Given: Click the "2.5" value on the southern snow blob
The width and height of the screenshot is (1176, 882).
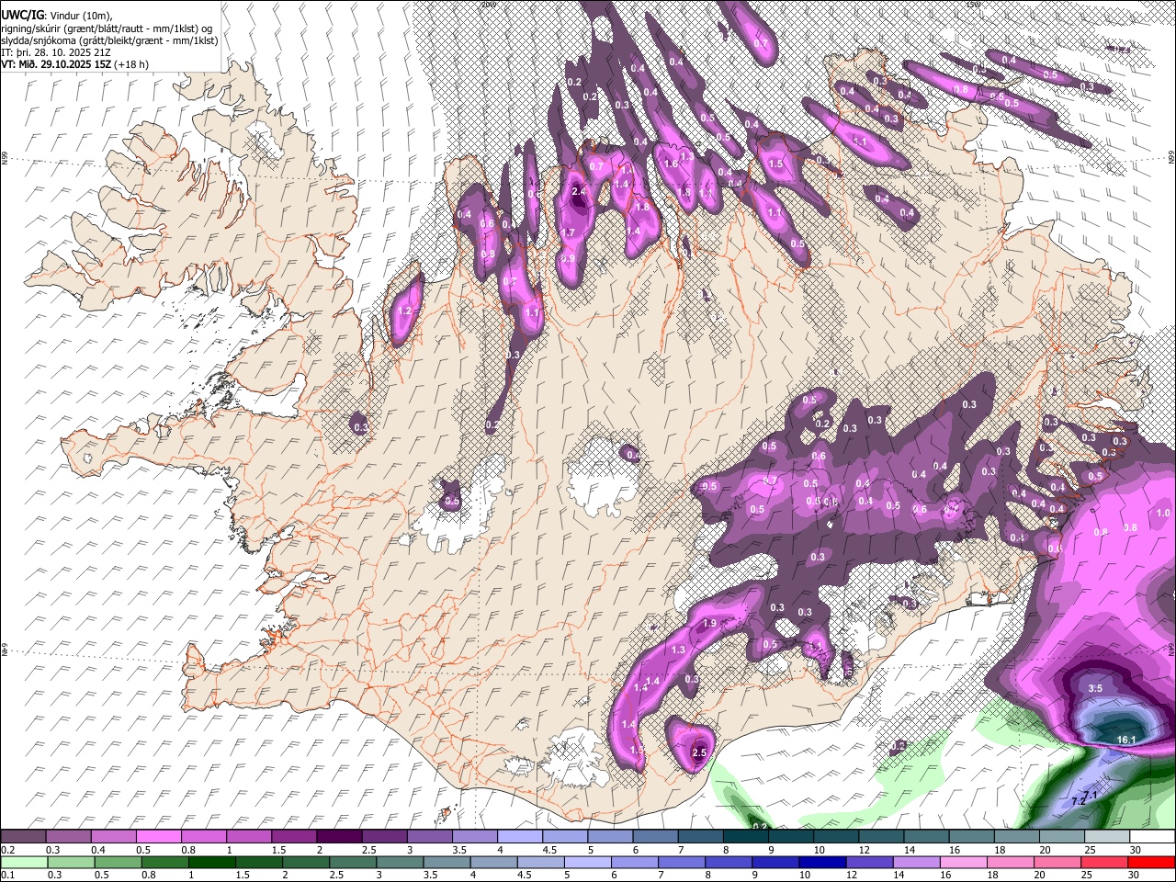Looking at the screenshot, I should pos(698,753).
